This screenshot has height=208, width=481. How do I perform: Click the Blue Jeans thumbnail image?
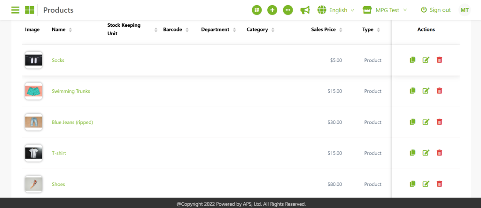tap(33, 122)
